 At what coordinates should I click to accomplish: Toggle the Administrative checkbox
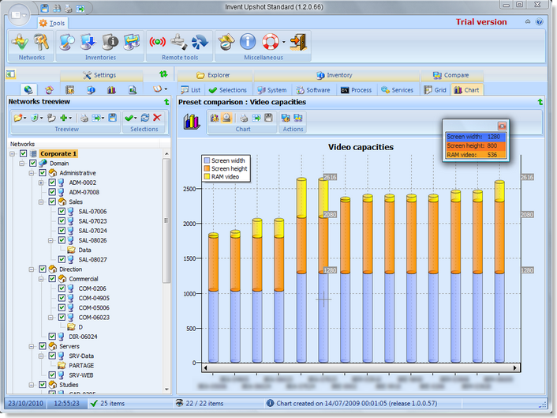click(43, 173)
